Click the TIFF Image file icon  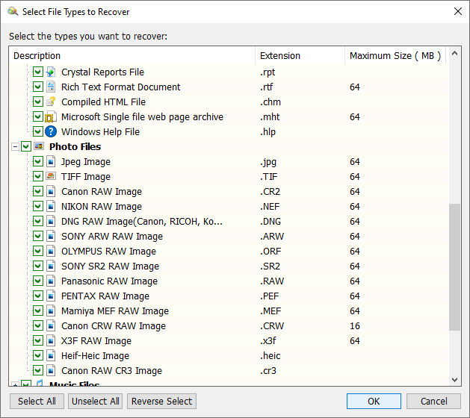click(51, 176)
